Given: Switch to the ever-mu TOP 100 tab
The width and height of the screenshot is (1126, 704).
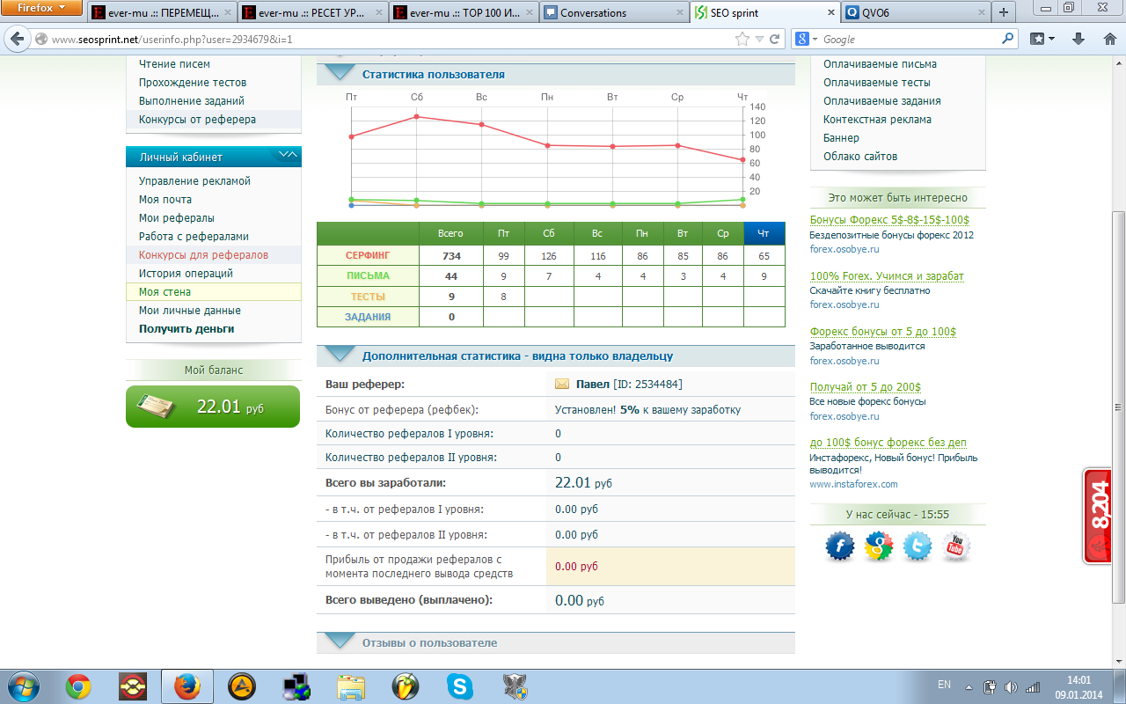Looking at the screenshot, I should [x=464, y=13].
